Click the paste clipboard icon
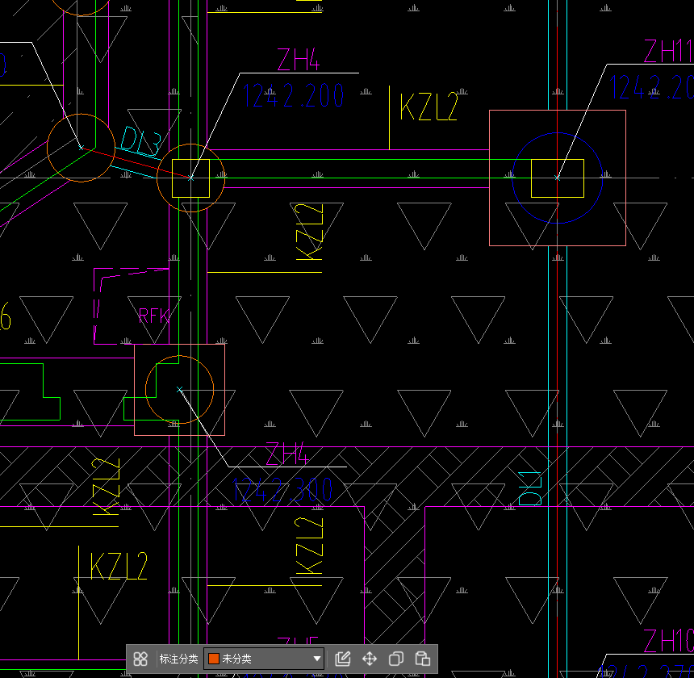The width and height of the screenshot is (694, 678). pyautogui.click(x=423, y=659)
